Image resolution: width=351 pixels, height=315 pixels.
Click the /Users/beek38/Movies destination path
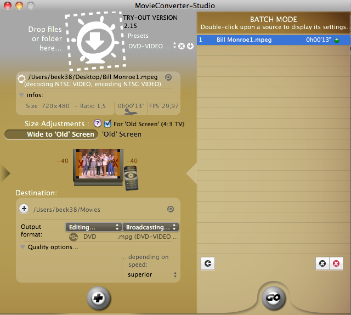coord(67,210)
